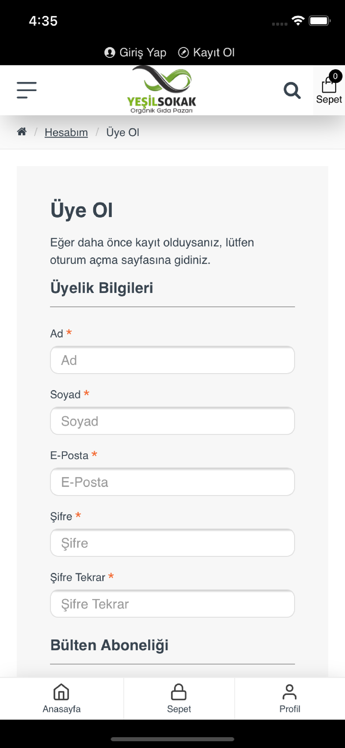Click the Giriş Yap link

tap(143, 52)
